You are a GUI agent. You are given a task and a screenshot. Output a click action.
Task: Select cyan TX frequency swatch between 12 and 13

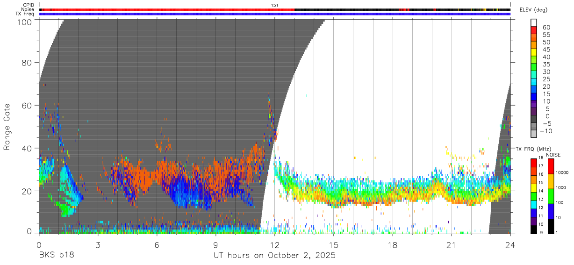coord(533,205)
